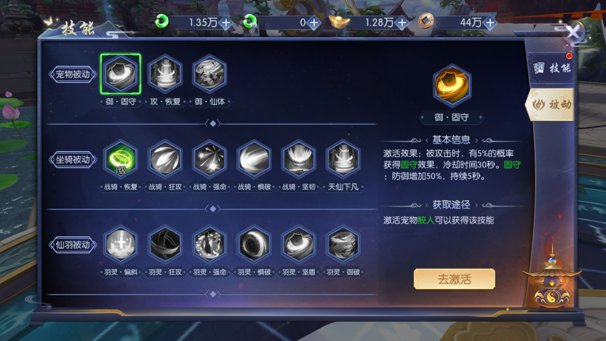Select the 天仙下凡 mount skill icon
This screenshot has height=341, width=606.
pos(343,159)
